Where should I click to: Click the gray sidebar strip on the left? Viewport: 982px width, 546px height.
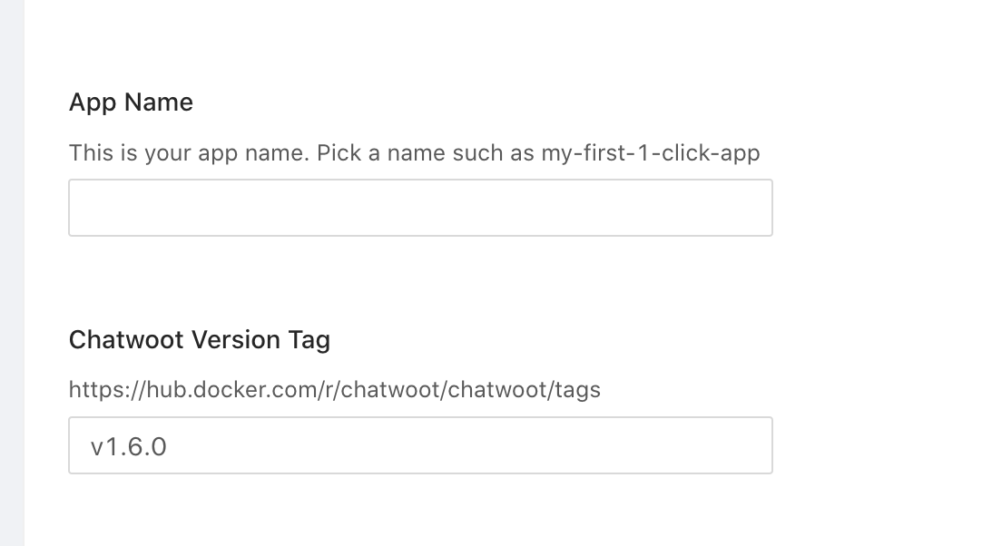8,272
